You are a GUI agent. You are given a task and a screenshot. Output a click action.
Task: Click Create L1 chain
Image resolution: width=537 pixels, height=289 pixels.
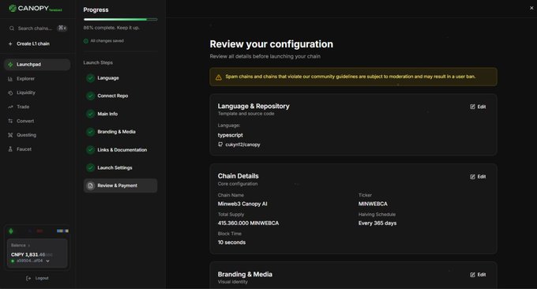pos(33,44)
